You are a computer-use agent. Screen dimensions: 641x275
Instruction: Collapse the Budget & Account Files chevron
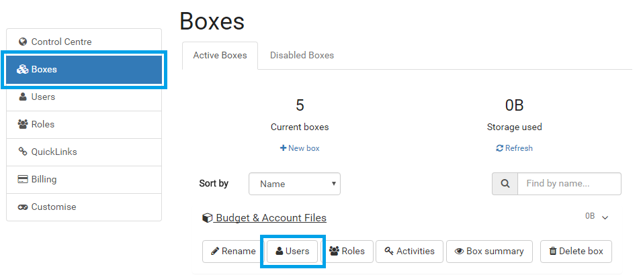(x=605, y=217)
